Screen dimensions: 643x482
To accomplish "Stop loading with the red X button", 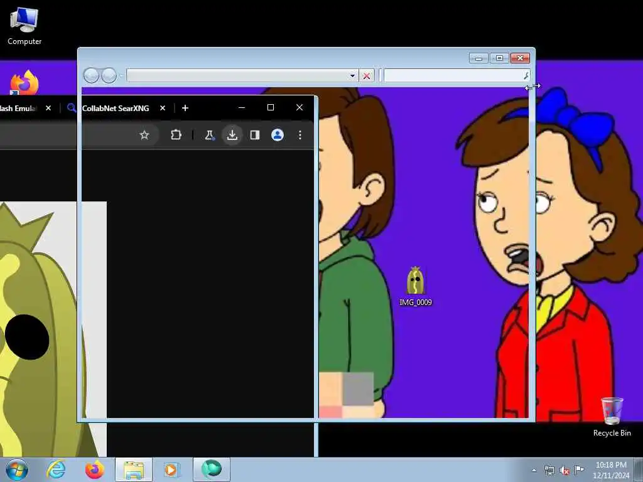I will pos(367,76).
